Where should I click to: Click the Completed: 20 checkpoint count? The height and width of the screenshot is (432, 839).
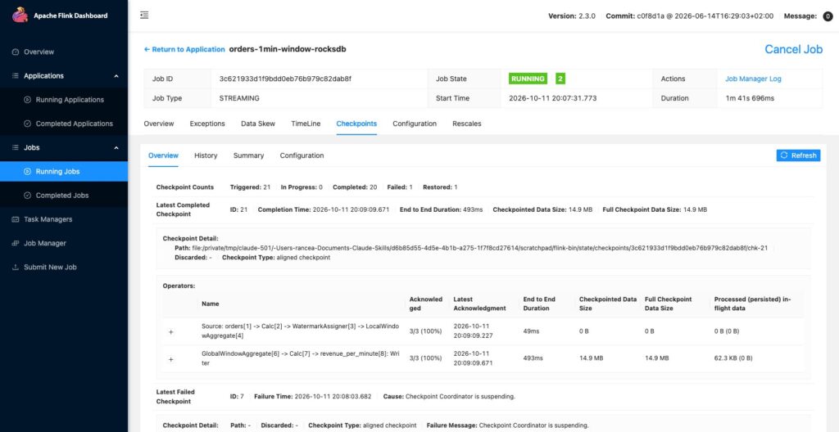355,187
